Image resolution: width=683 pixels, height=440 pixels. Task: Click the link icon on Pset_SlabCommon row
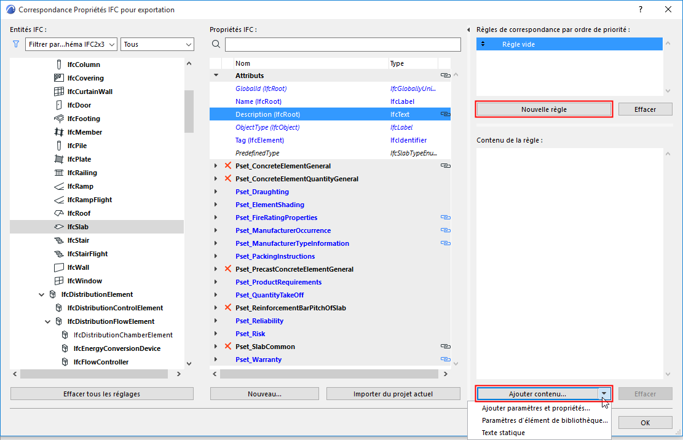tap(445, 347)
